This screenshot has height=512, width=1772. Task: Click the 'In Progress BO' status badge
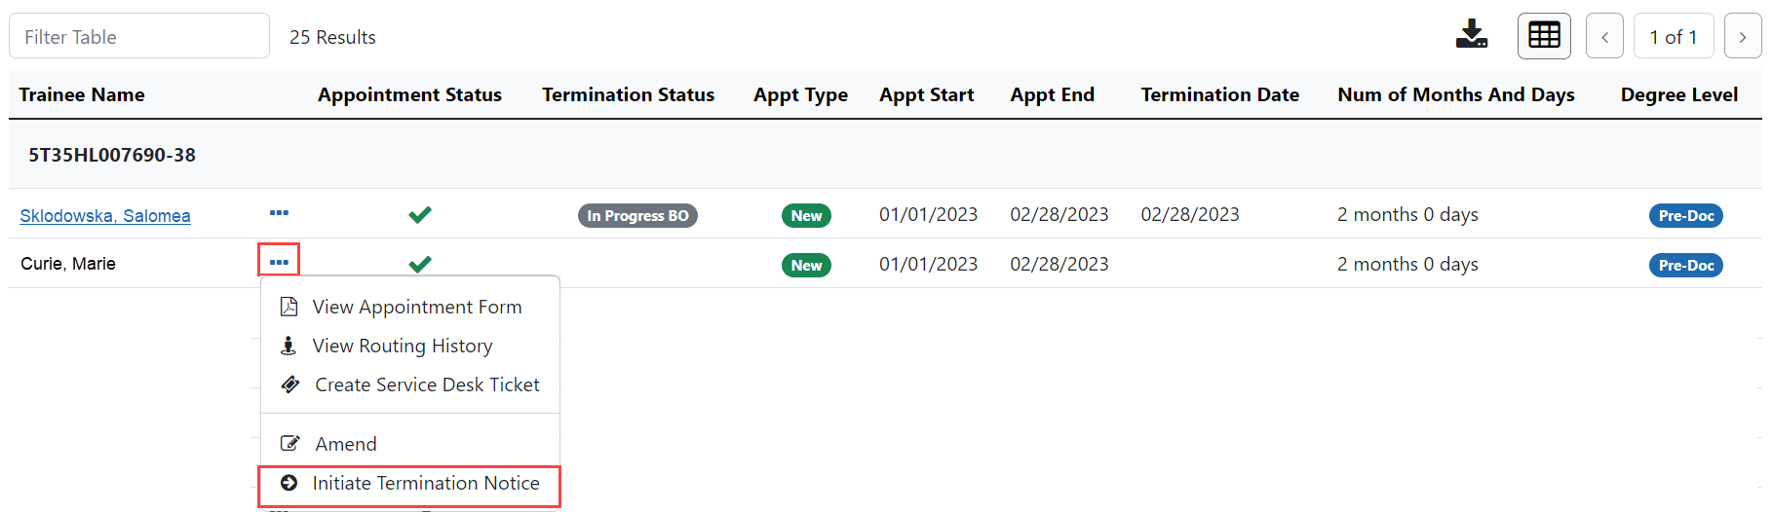coord(637,216)
